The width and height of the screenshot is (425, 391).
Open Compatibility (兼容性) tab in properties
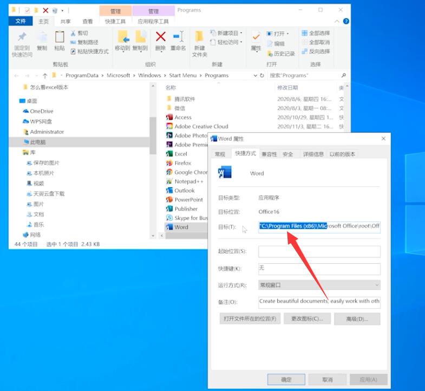click(x=269, y=154)
